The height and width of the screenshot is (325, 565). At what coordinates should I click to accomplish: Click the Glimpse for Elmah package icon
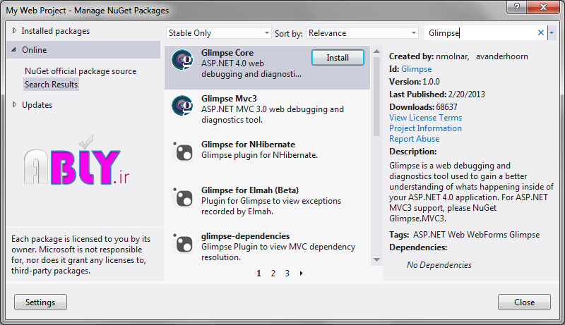(x=183, y=197)
